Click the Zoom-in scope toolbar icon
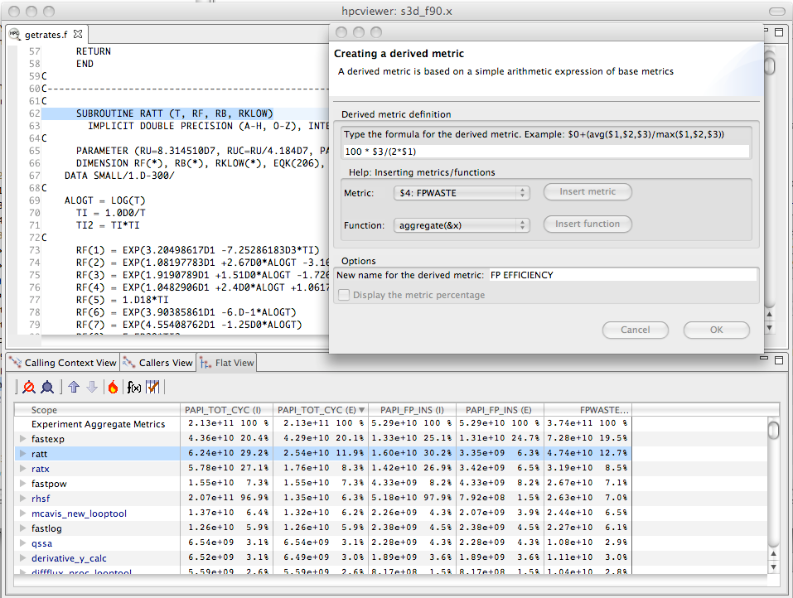The image size is (793, 598). click(48, 387)
